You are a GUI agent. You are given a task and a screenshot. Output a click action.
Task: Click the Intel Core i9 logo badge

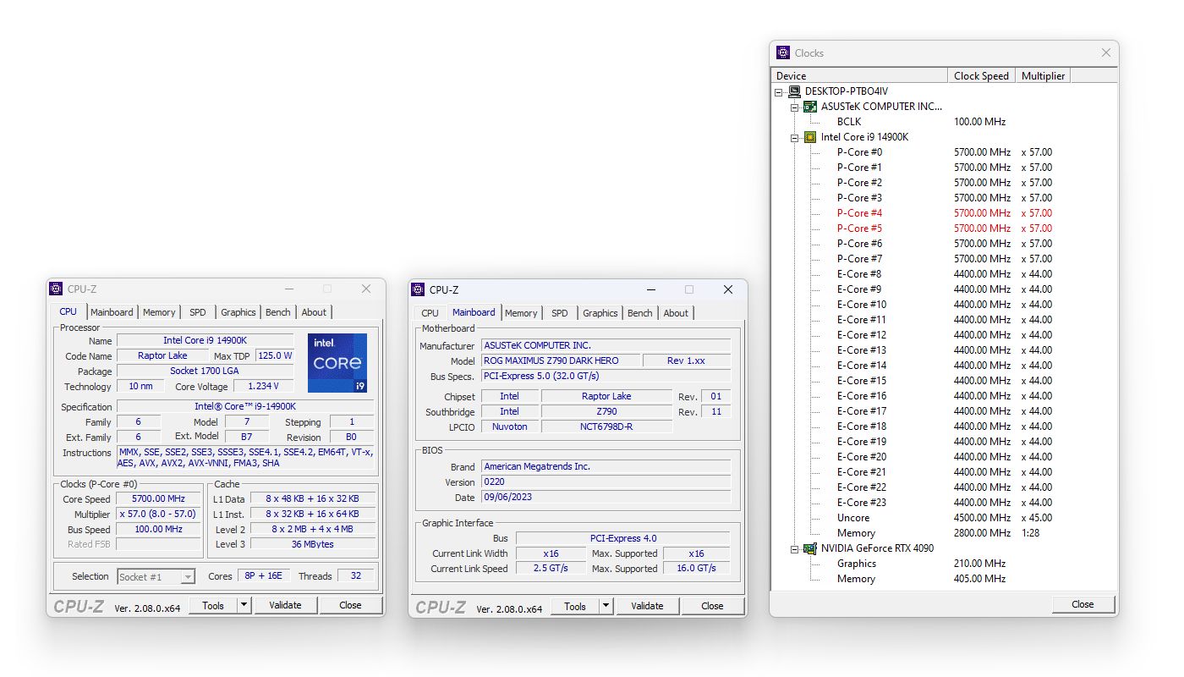tap(337, 363)
